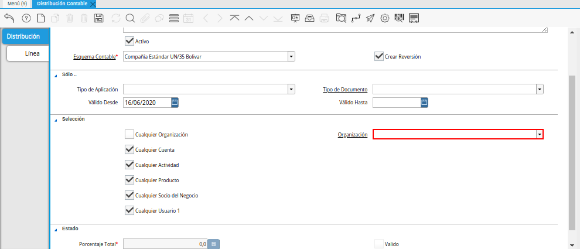Screen dimensions: 580x249
Task: Open zoom across folder magnifier icon
Action: pyautogui.click(x=341, y=18)
